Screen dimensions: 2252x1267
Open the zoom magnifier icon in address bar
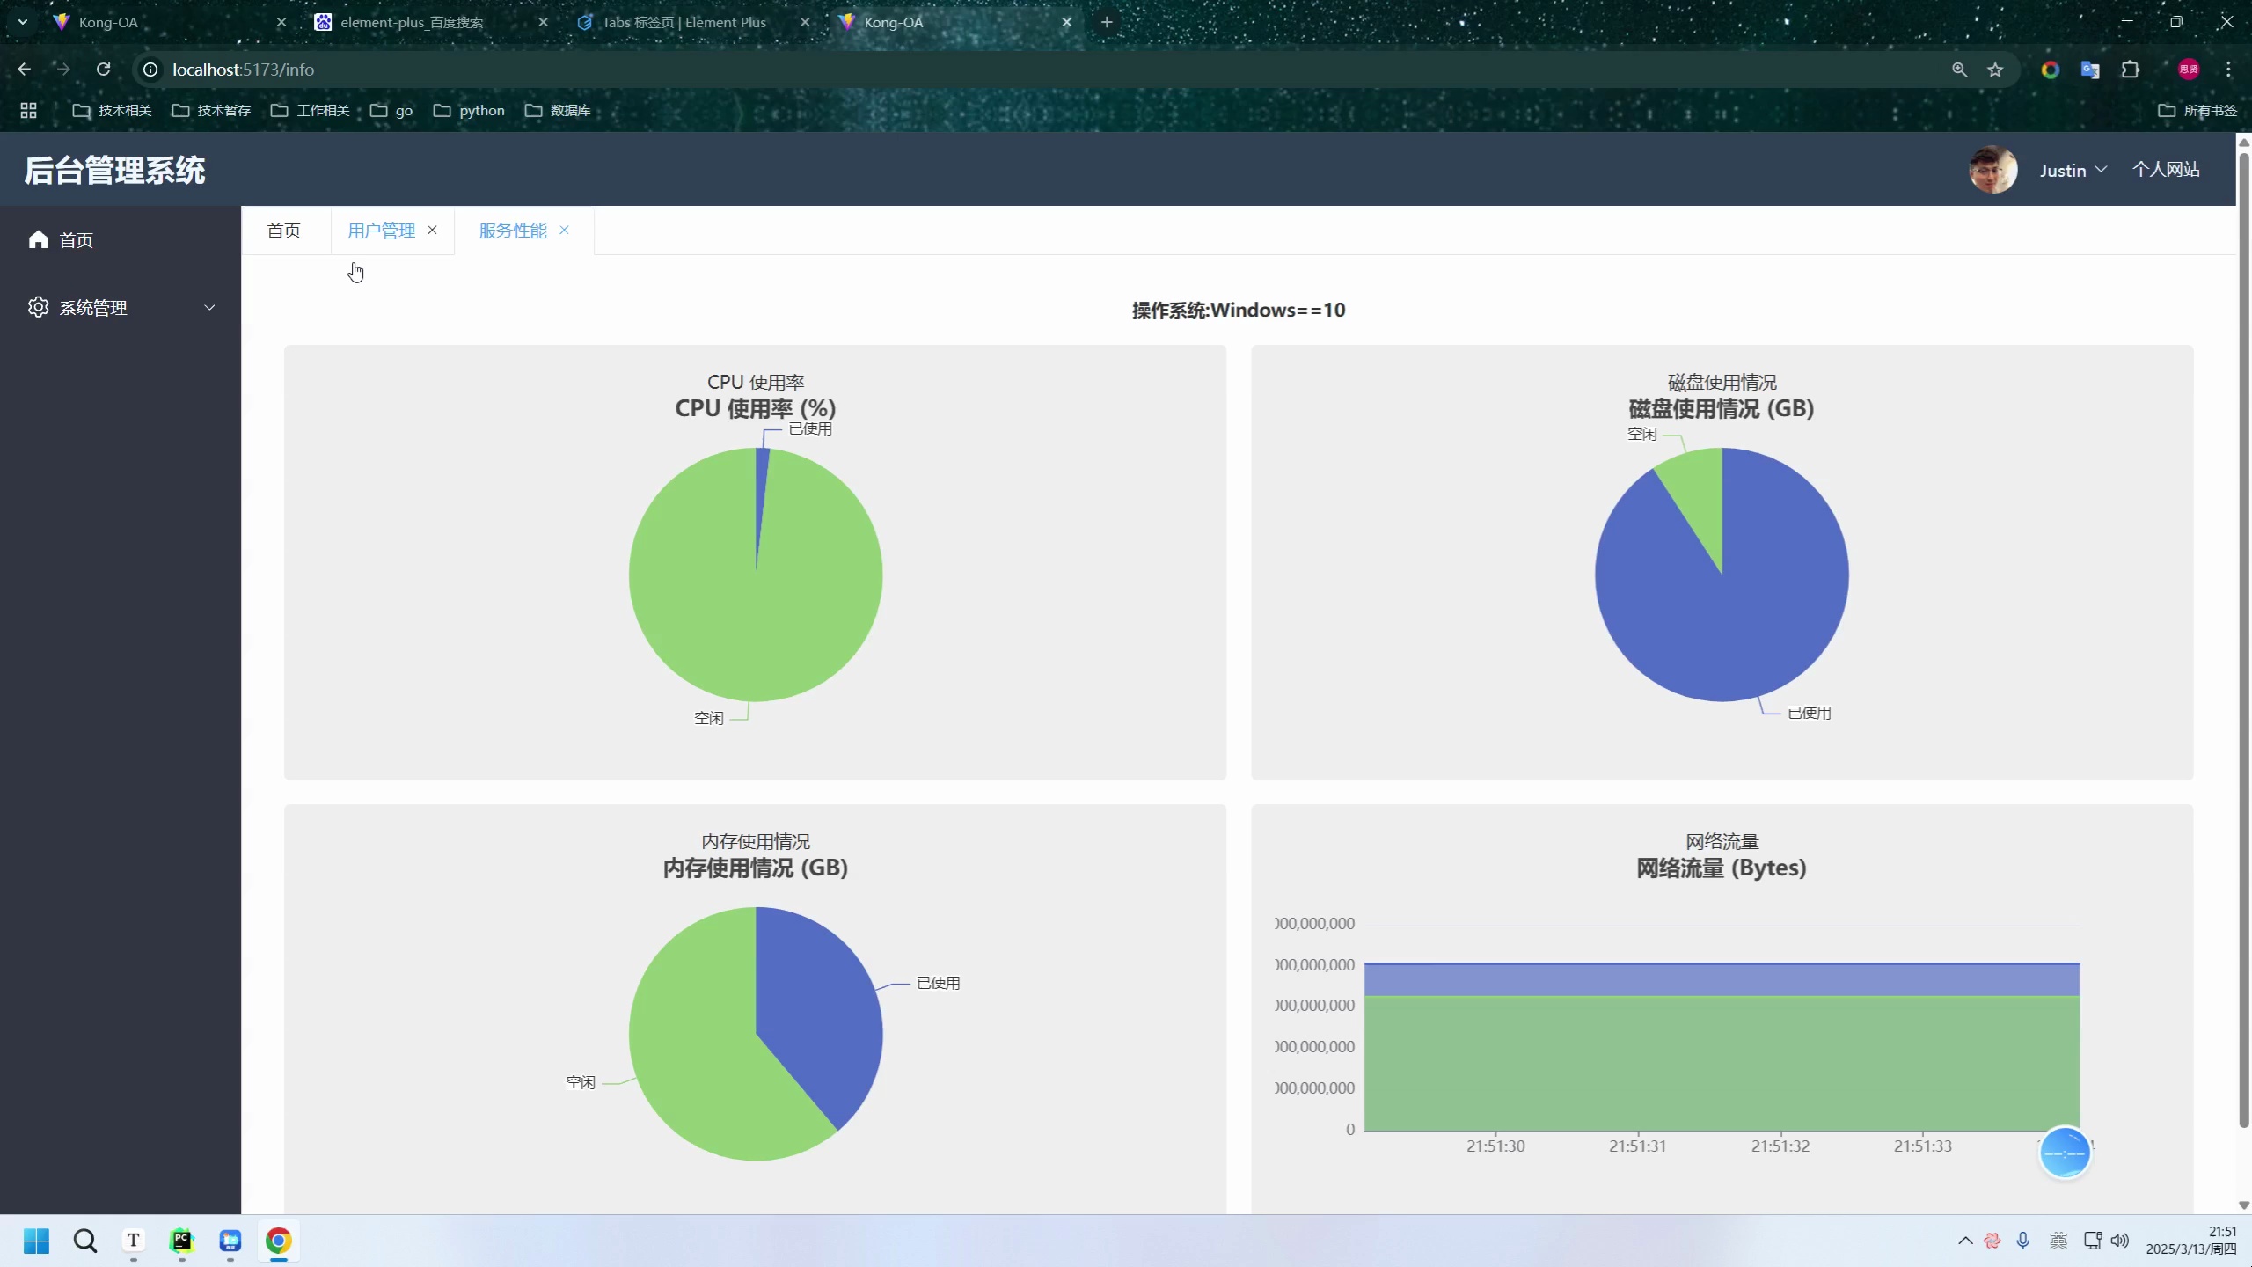(1959, 70)
